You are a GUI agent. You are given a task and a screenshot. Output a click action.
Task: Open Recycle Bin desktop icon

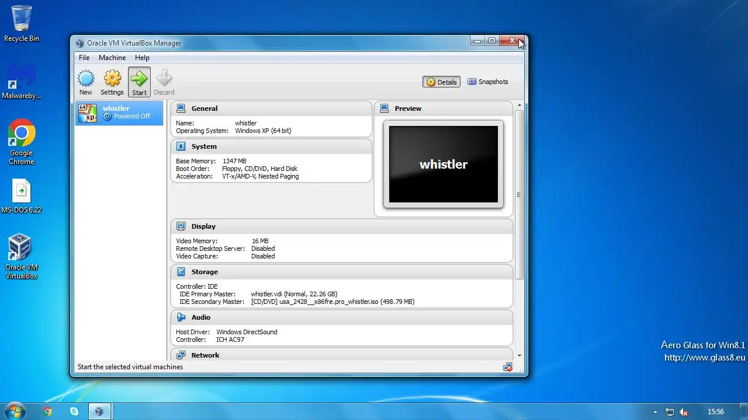[22, 24]
